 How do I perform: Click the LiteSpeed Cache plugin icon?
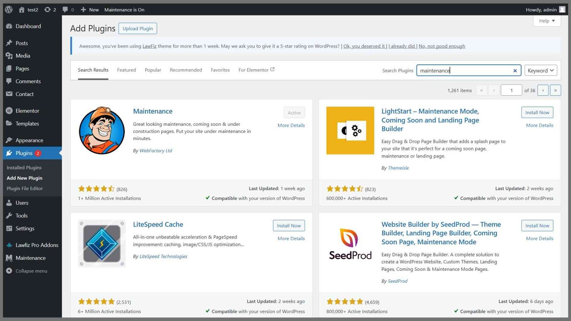(x=102, y=244)
